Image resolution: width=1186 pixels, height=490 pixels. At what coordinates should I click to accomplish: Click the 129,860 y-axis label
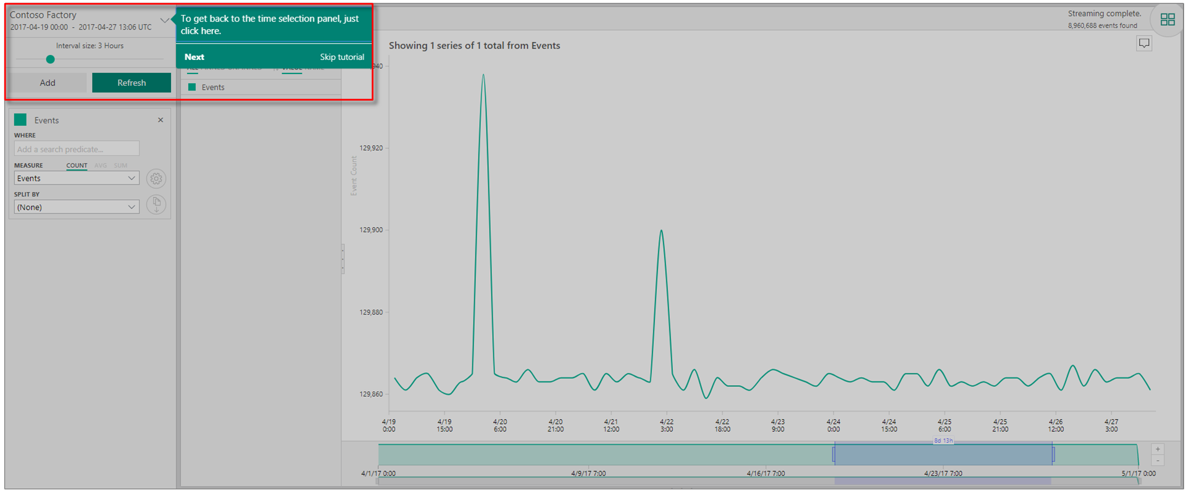371,394
